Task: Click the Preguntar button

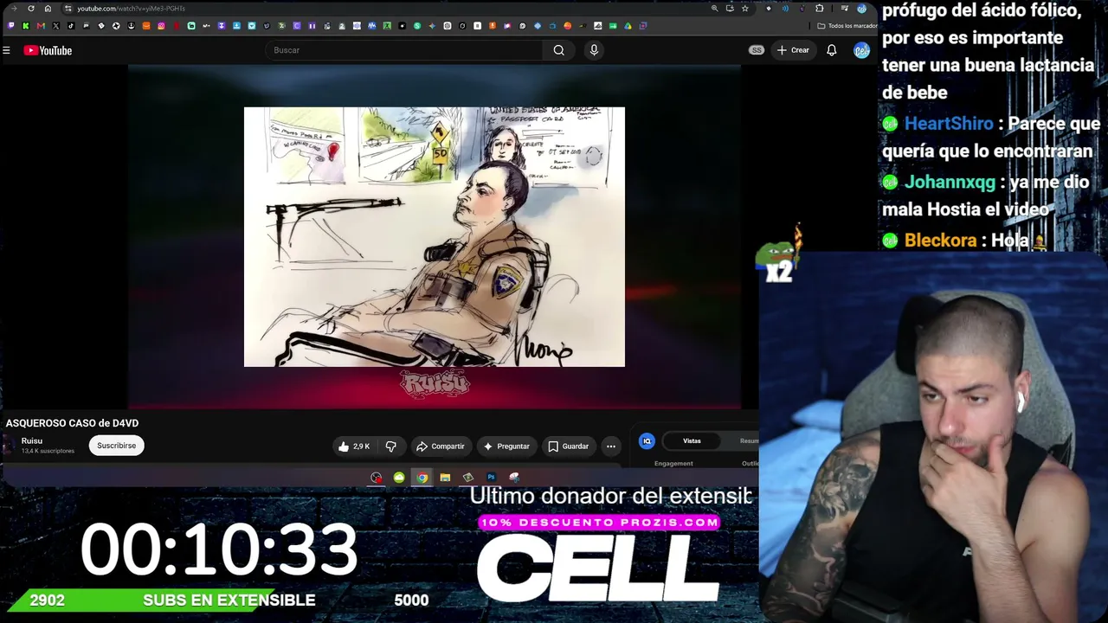Action: pyautogui.click(x=506, y=446)
